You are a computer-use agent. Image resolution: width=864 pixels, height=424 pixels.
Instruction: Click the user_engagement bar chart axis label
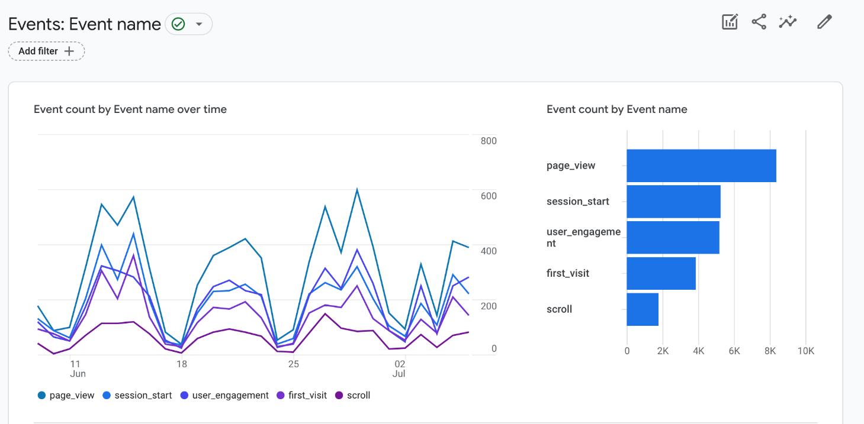583,237
